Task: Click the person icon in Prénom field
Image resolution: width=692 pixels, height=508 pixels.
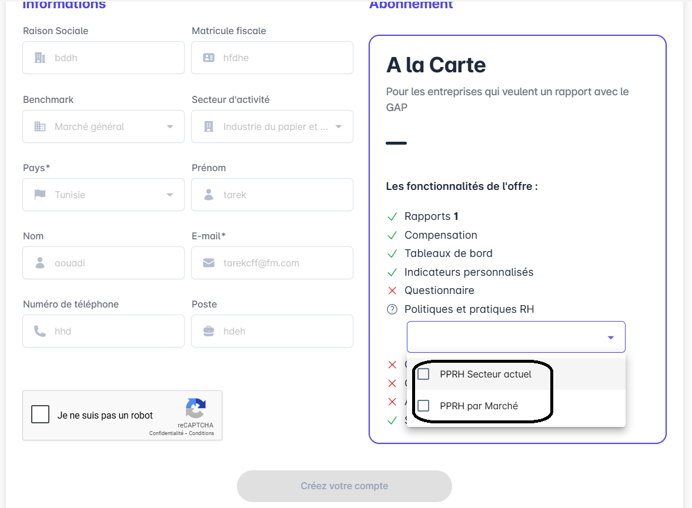Action: tap(209, 195)
